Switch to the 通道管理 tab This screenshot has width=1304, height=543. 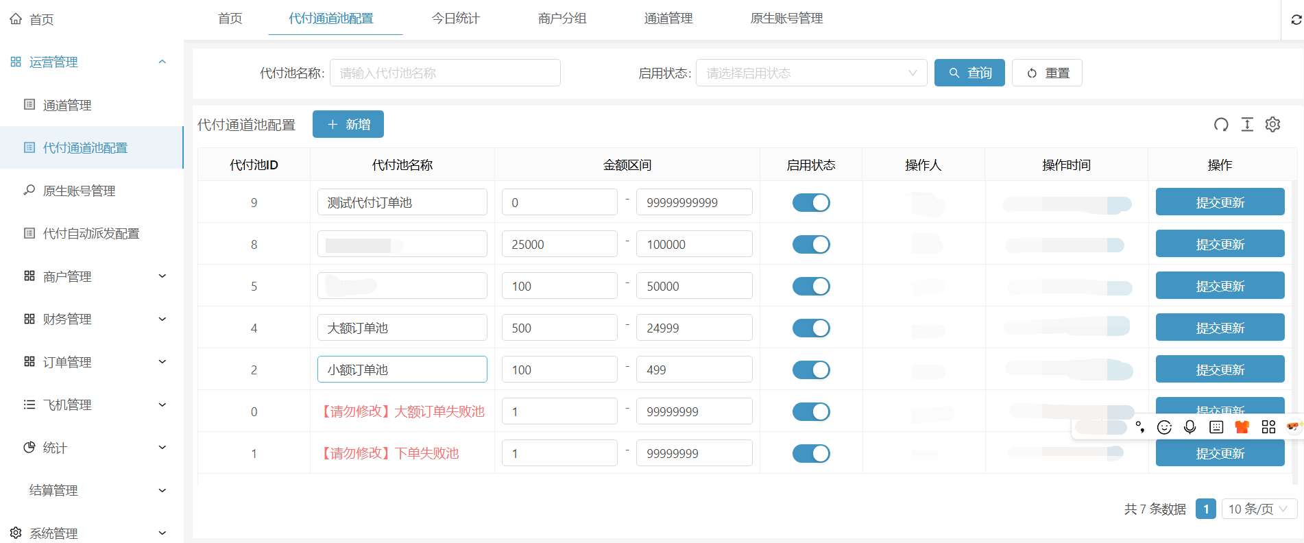coord(668,19)
